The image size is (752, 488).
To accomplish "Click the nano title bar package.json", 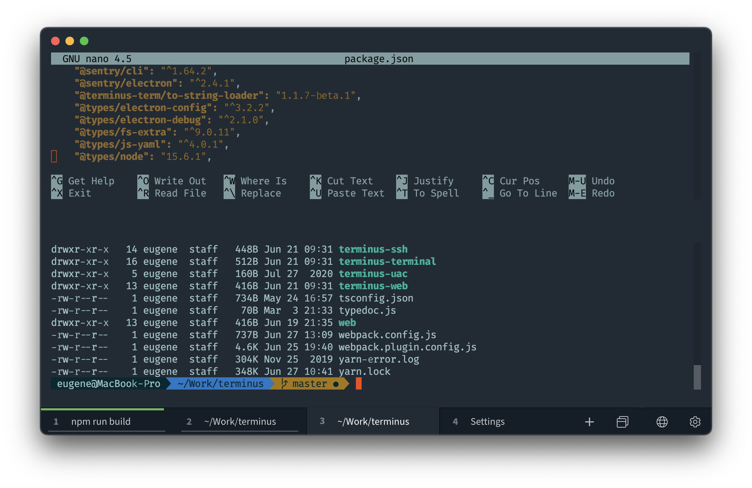I will tap(379, 59).
